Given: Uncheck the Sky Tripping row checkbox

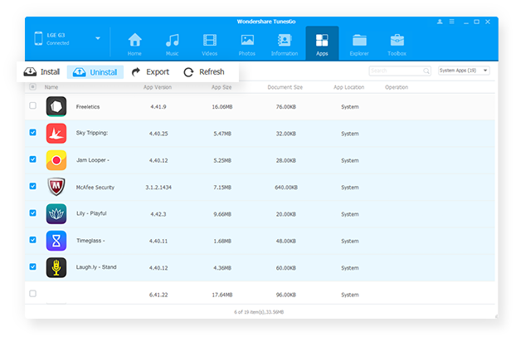Looking at the screenshot, I should [x=32, y=133].
